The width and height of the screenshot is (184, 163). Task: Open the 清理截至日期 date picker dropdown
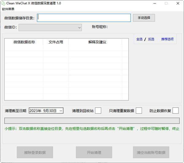pyautogui.click(x=61, y=111)
